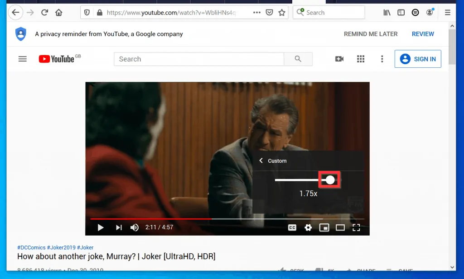Click Review on the privacy reminder
This screenshot has height=279, width=464.
423,34
